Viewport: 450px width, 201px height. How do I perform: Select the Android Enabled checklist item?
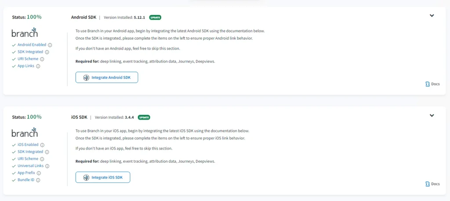point(32,45)
